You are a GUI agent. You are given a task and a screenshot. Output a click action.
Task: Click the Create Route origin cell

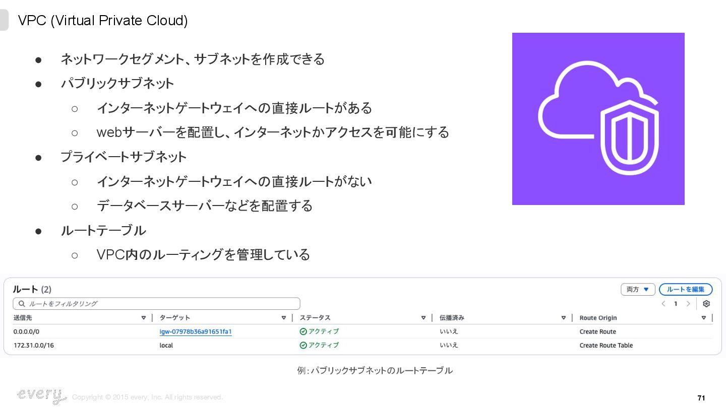pos(598,331)
